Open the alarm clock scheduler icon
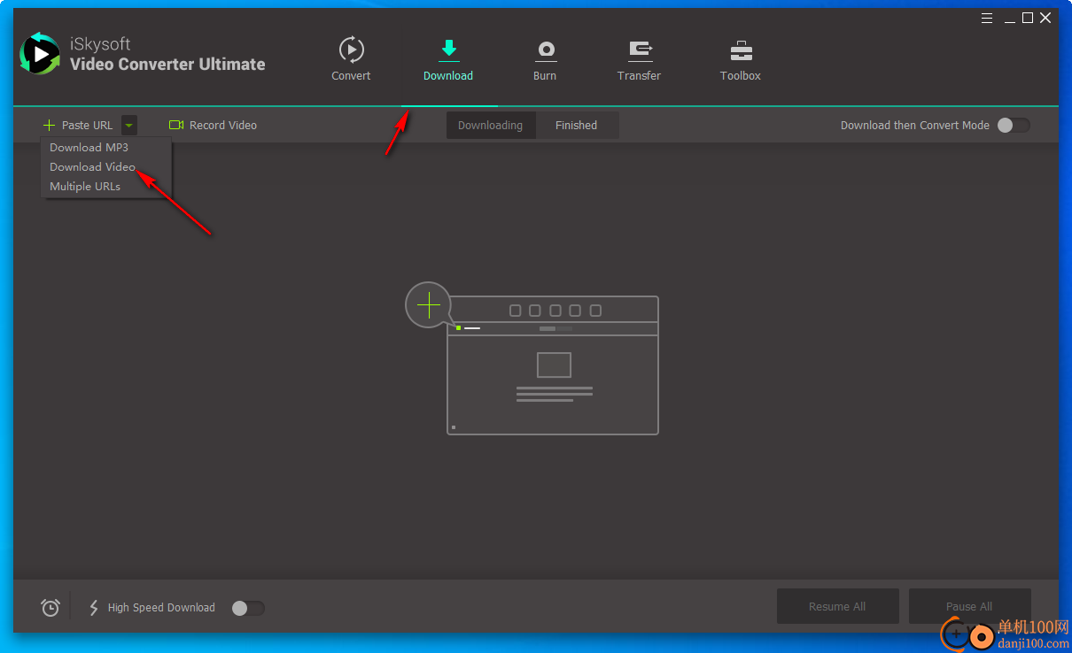 click(50, 607)
